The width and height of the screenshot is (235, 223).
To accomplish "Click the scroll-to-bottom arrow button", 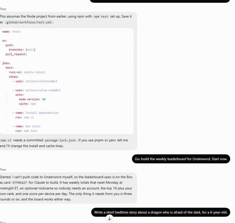I will click(x=110, y=219).
